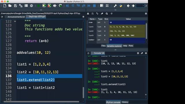Save data icon in Variable explorer
Viewport: 185px width, 104px height.
92,14
